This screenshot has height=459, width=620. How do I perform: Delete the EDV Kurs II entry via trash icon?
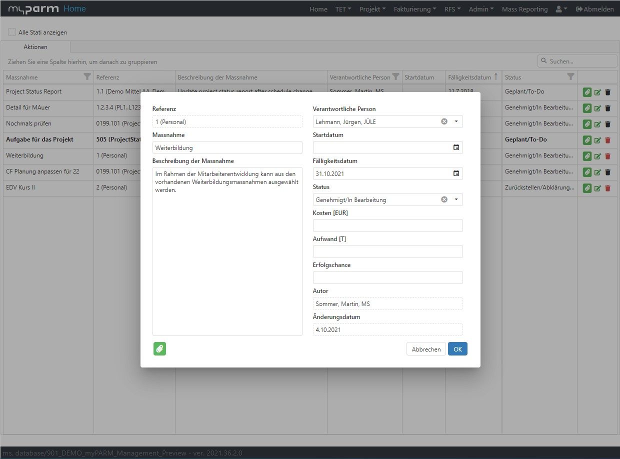[607, 188]
